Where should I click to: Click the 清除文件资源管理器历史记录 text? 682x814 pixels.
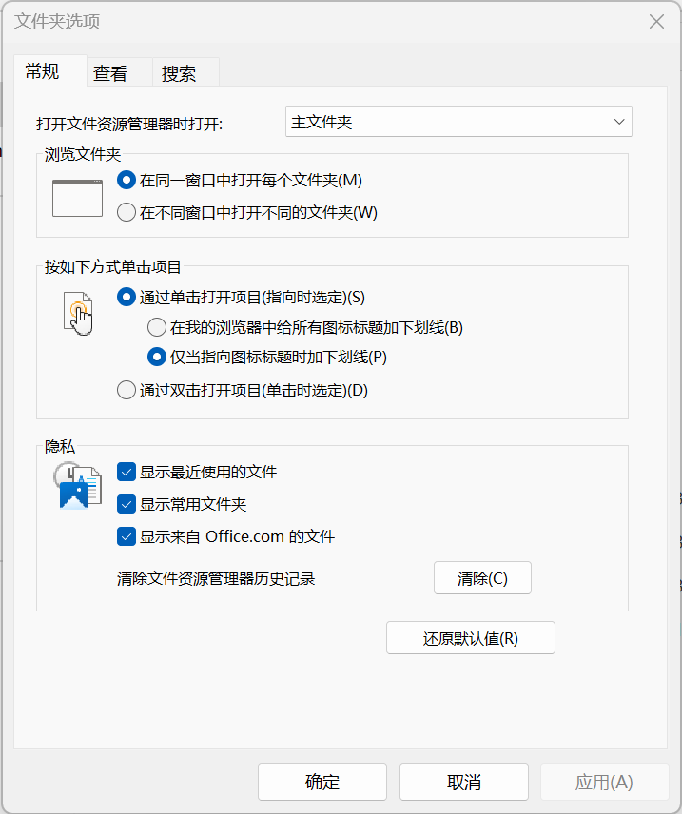click(216, 579)
